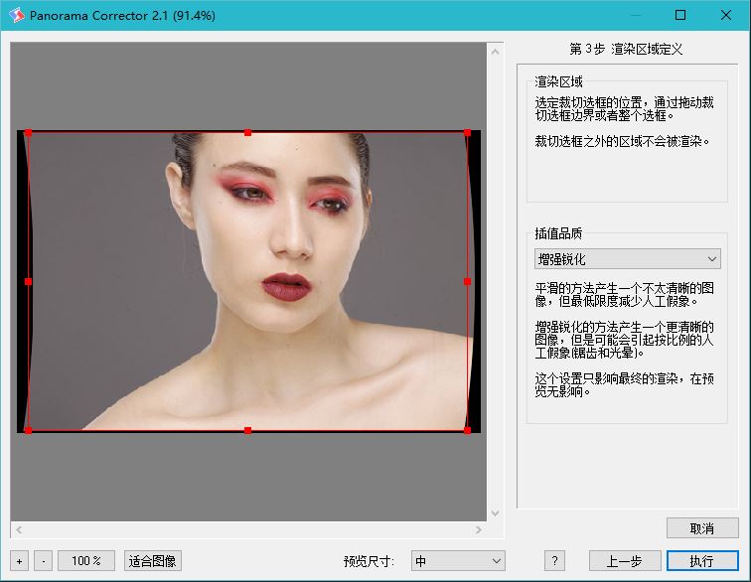Viewport: 751px width, 582px height.
Task: Reset zoom with the 100% button
Action: (86, 561)
